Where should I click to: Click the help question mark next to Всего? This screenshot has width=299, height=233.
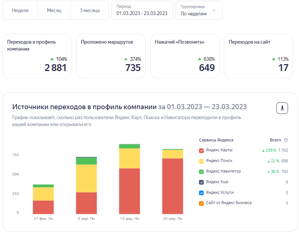[286, 140]
